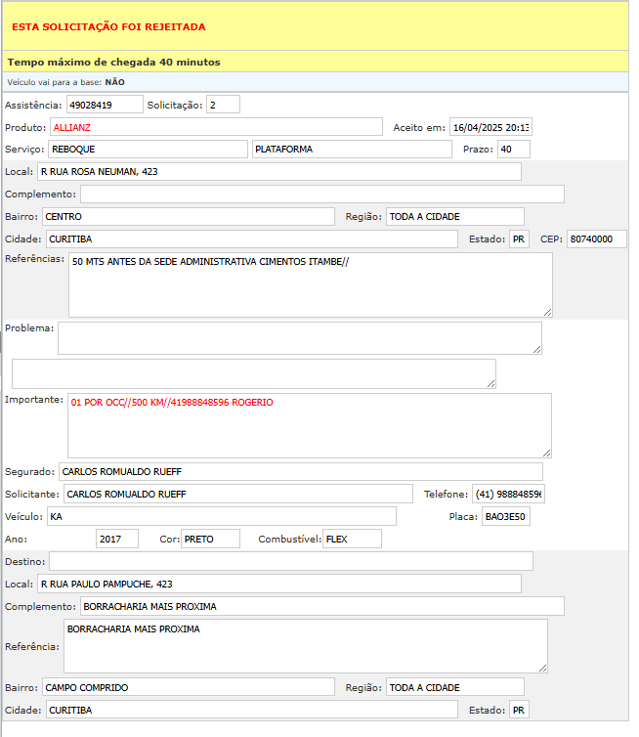Click the empty Problema text area
The height and width of the screenshot is (737, 639).
tap(299, 338)
